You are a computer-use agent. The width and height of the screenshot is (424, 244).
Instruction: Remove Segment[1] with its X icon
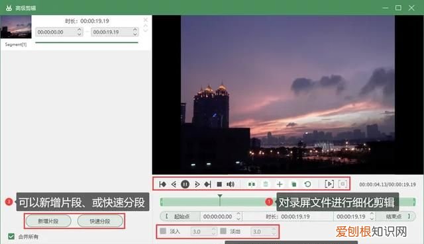[x=146, y=20]
